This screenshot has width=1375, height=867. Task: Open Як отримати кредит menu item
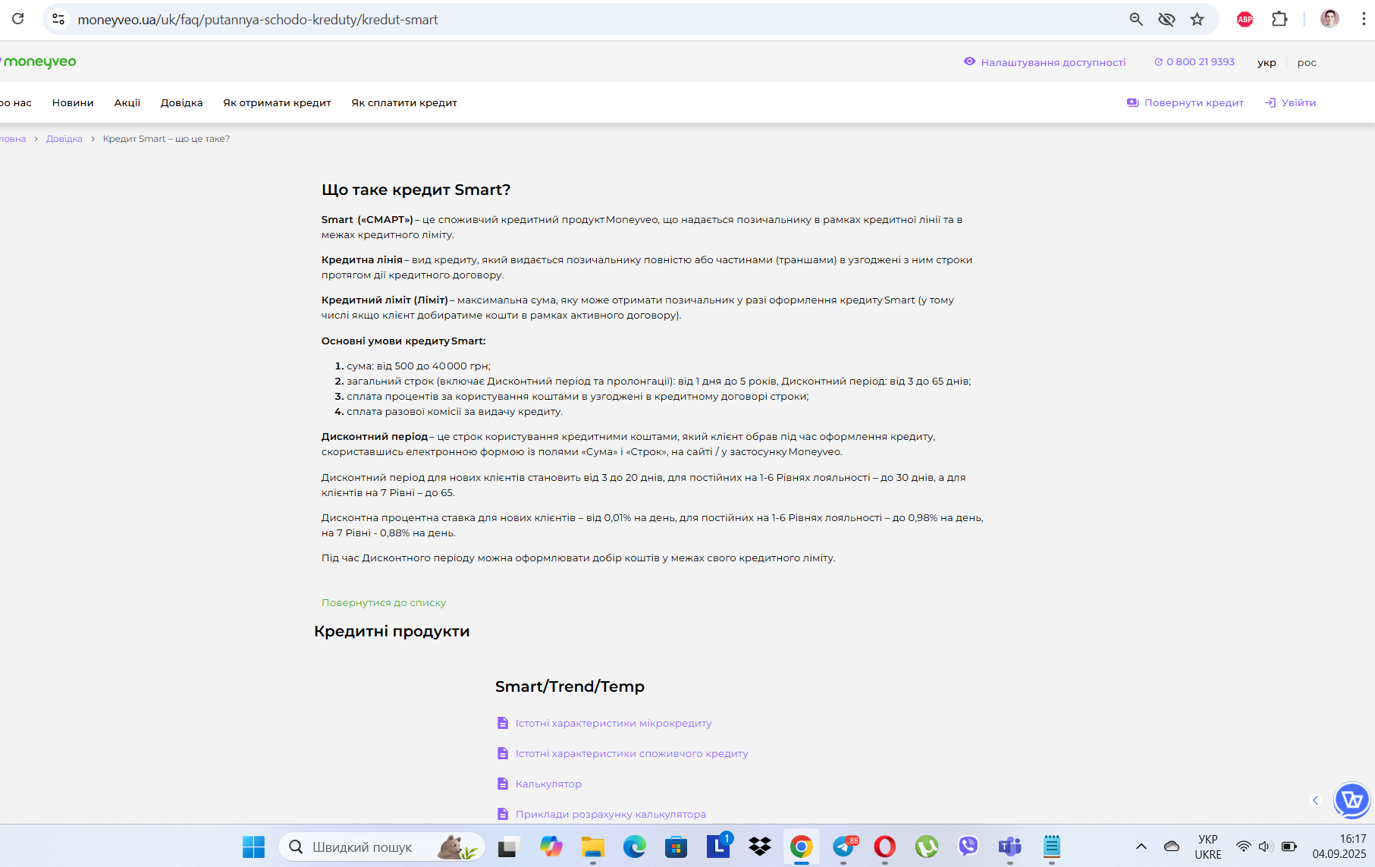(277, 102)
